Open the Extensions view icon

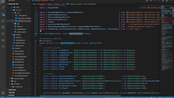click(3, 27)
